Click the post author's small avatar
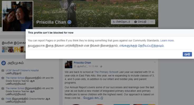 (x=69, y=65)
